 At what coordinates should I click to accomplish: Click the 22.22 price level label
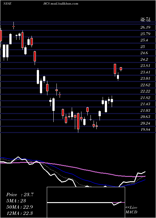tap(145, 91)
